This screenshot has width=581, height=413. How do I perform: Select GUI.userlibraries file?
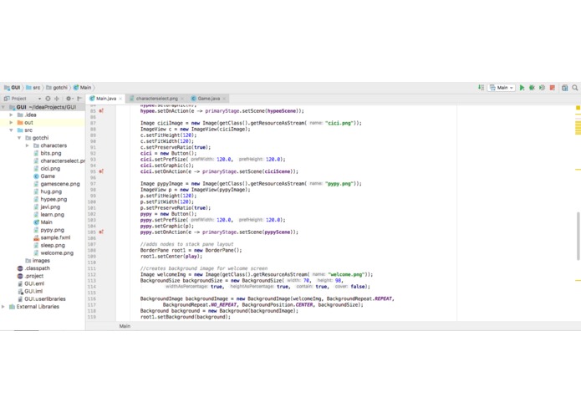(42, 299)
